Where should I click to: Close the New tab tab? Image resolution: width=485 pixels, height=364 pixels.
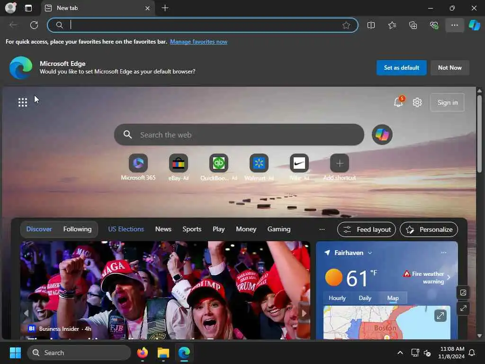click(x=148, y=9)
